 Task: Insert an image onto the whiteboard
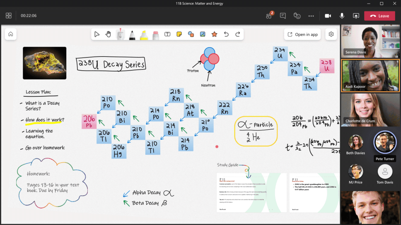pyautogui.click(x=203, y=34)
